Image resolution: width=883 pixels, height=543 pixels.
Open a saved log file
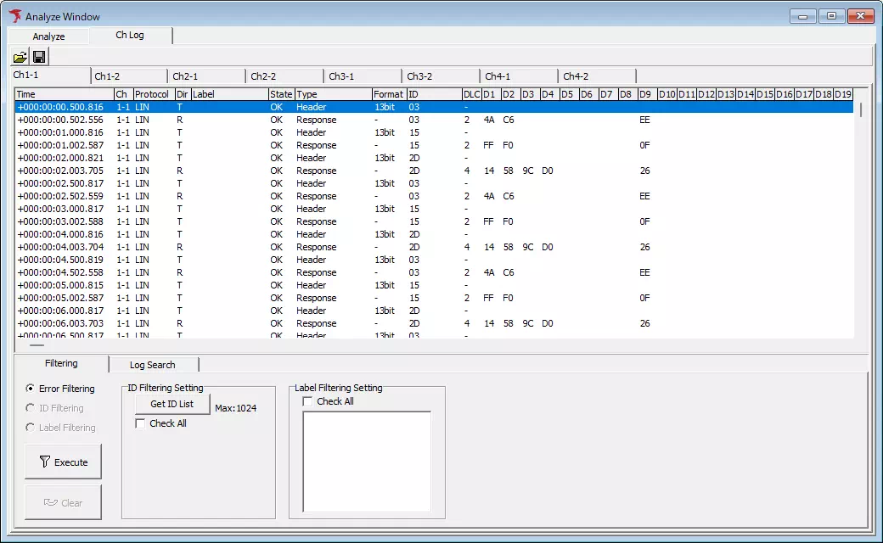[x=20, y=56]
